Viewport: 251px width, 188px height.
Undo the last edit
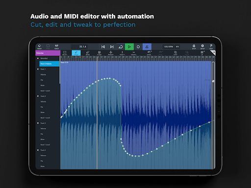(149, 53)
